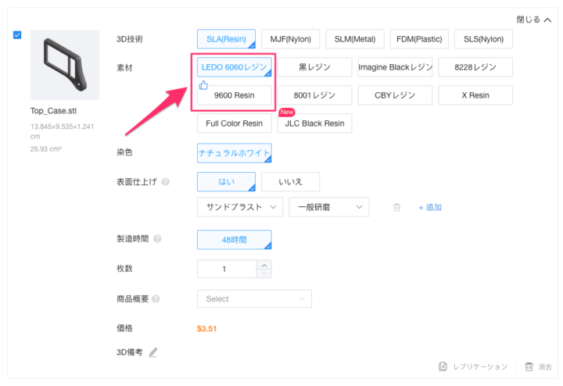Switch to the MJF(Nylon) technology tab

tap(292, 38)
